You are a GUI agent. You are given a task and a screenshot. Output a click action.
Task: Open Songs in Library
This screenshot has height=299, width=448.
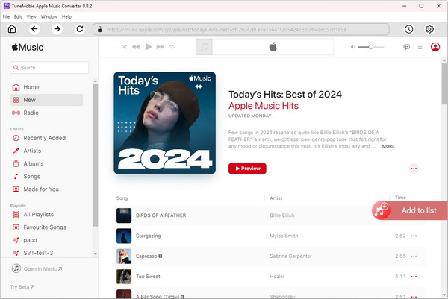[46, 176]
